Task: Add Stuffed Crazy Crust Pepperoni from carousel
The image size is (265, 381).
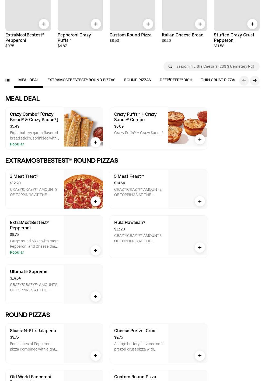Action: tap(252, 24)
